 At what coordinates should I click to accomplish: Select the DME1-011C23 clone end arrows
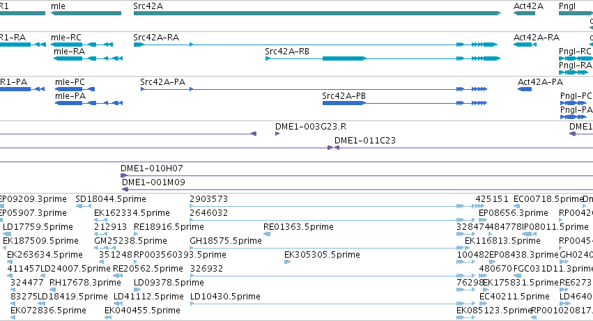pos(333,148)
